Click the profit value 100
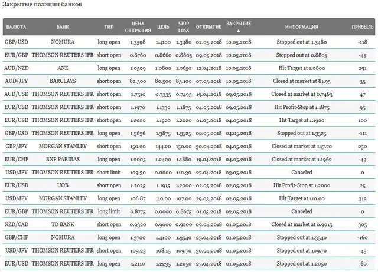This screenshot has width=378, height=272. click(x=363, y=120)
